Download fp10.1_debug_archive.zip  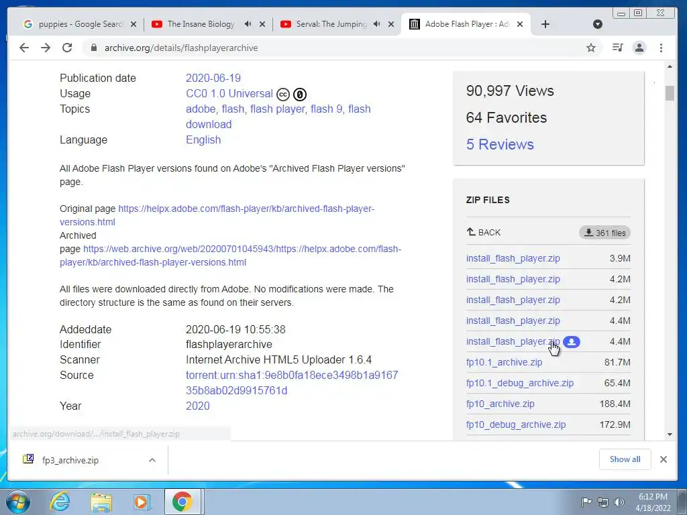coord(520,383)
